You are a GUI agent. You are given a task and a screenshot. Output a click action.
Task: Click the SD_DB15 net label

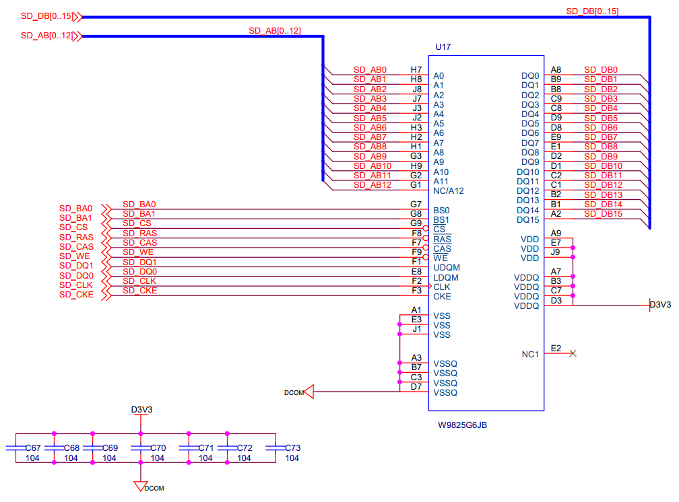pyautogui.click(x=603, y=214)
